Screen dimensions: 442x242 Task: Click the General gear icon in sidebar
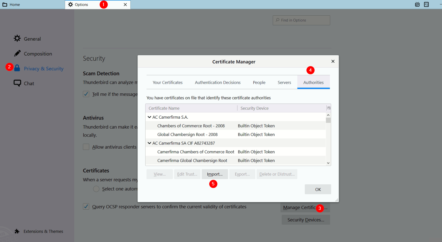pos(17,38)
